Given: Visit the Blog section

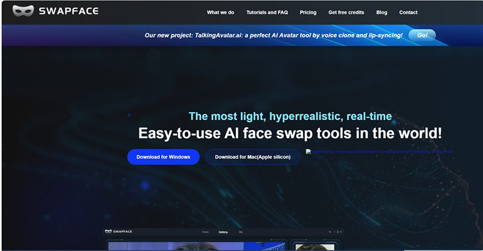Looking at the screenshot, I should [382, 12].
